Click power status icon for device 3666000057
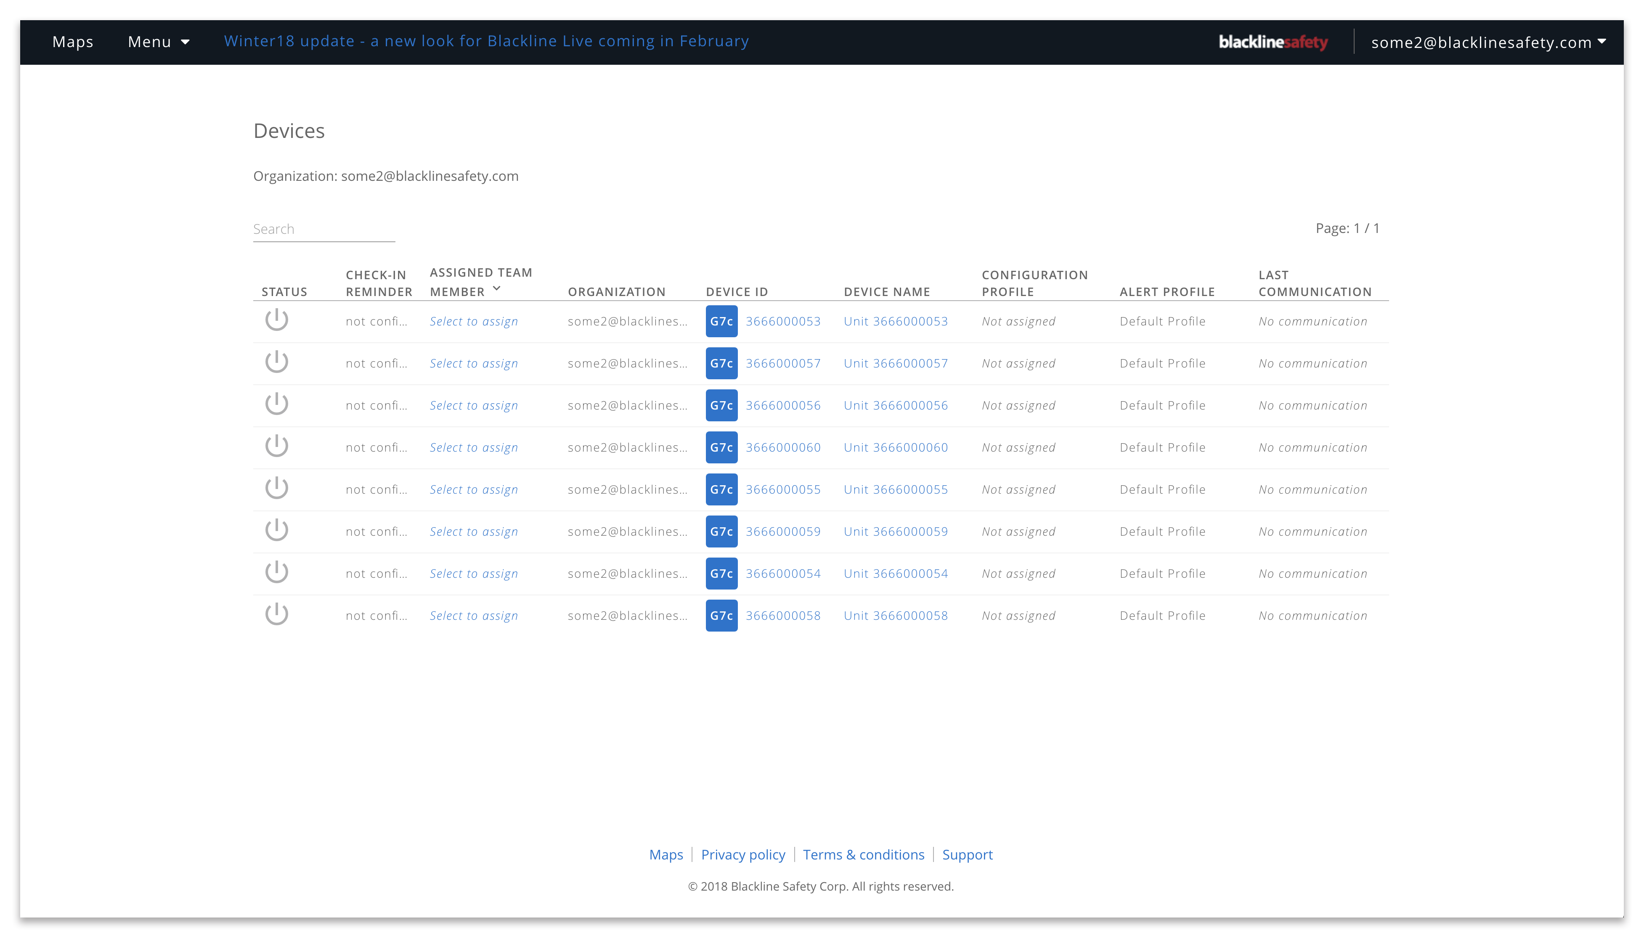 click(276, 362)
